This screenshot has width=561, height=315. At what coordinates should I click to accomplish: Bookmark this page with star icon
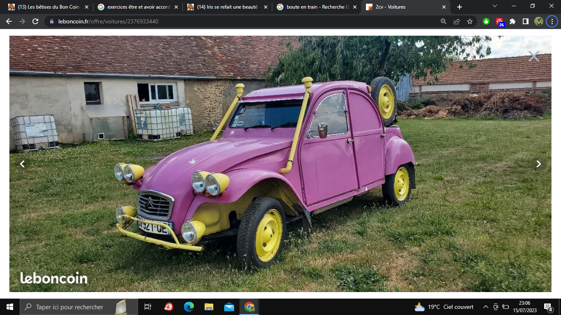(x=470, y=21)
